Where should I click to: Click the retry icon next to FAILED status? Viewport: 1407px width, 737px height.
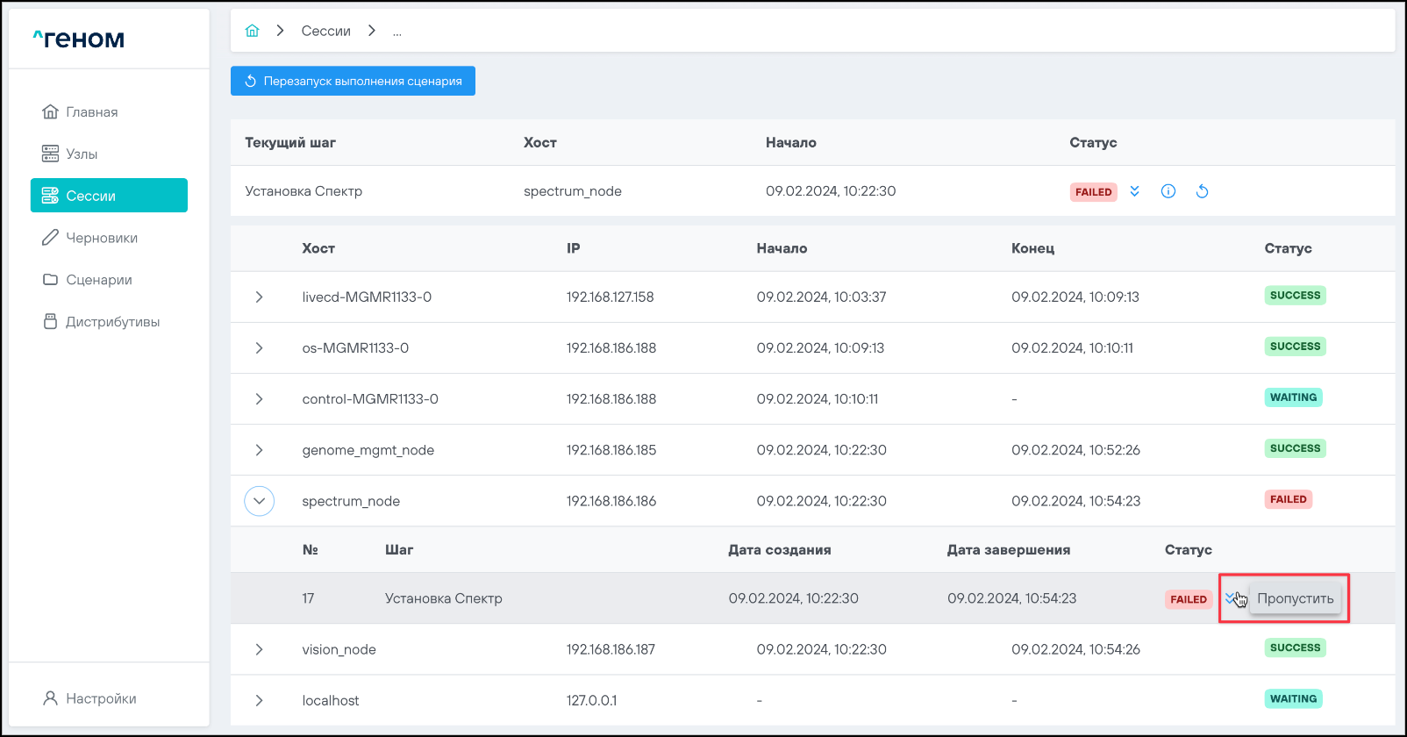tap(1202, 191)
